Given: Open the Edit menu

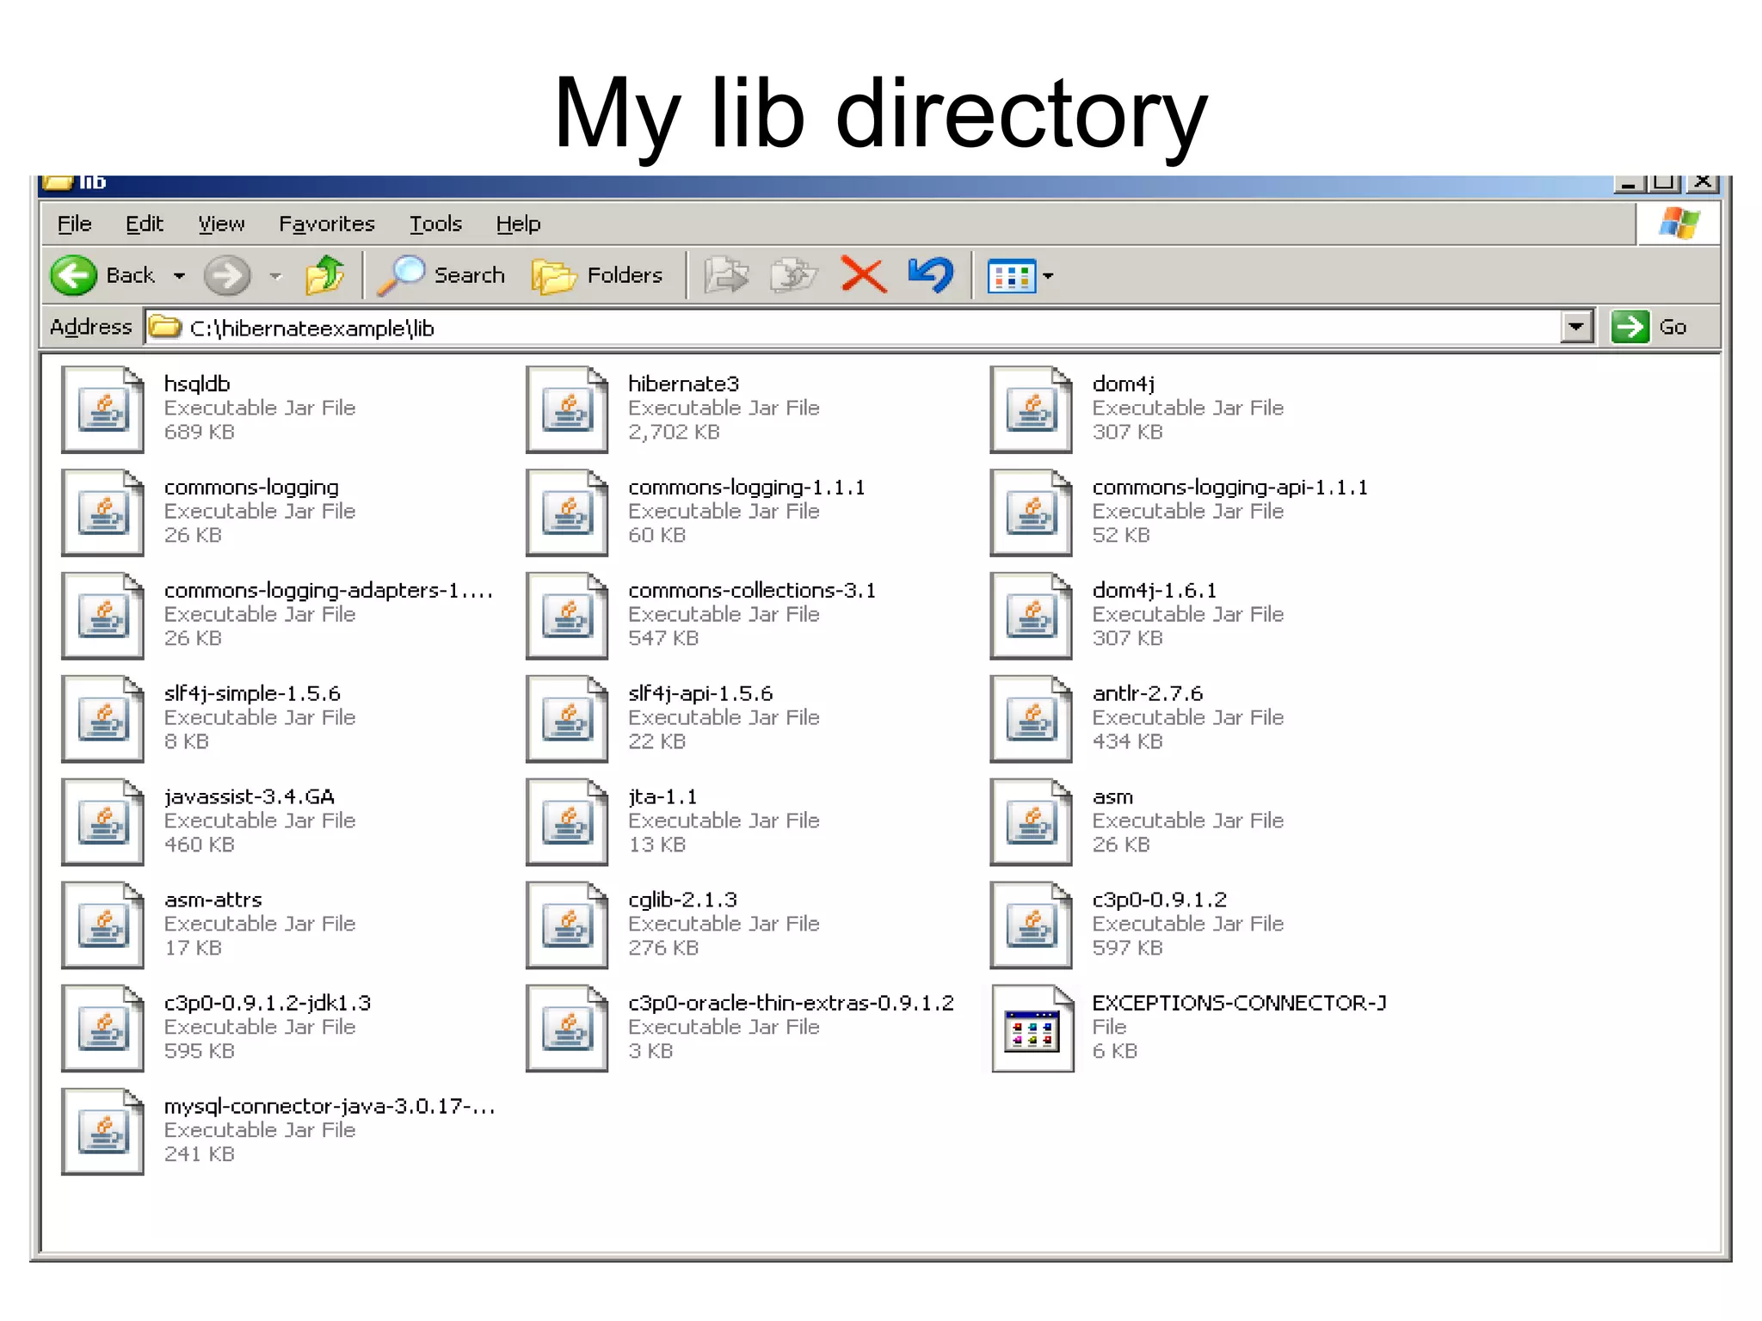Looking at the screenshot, I should 144,224.
